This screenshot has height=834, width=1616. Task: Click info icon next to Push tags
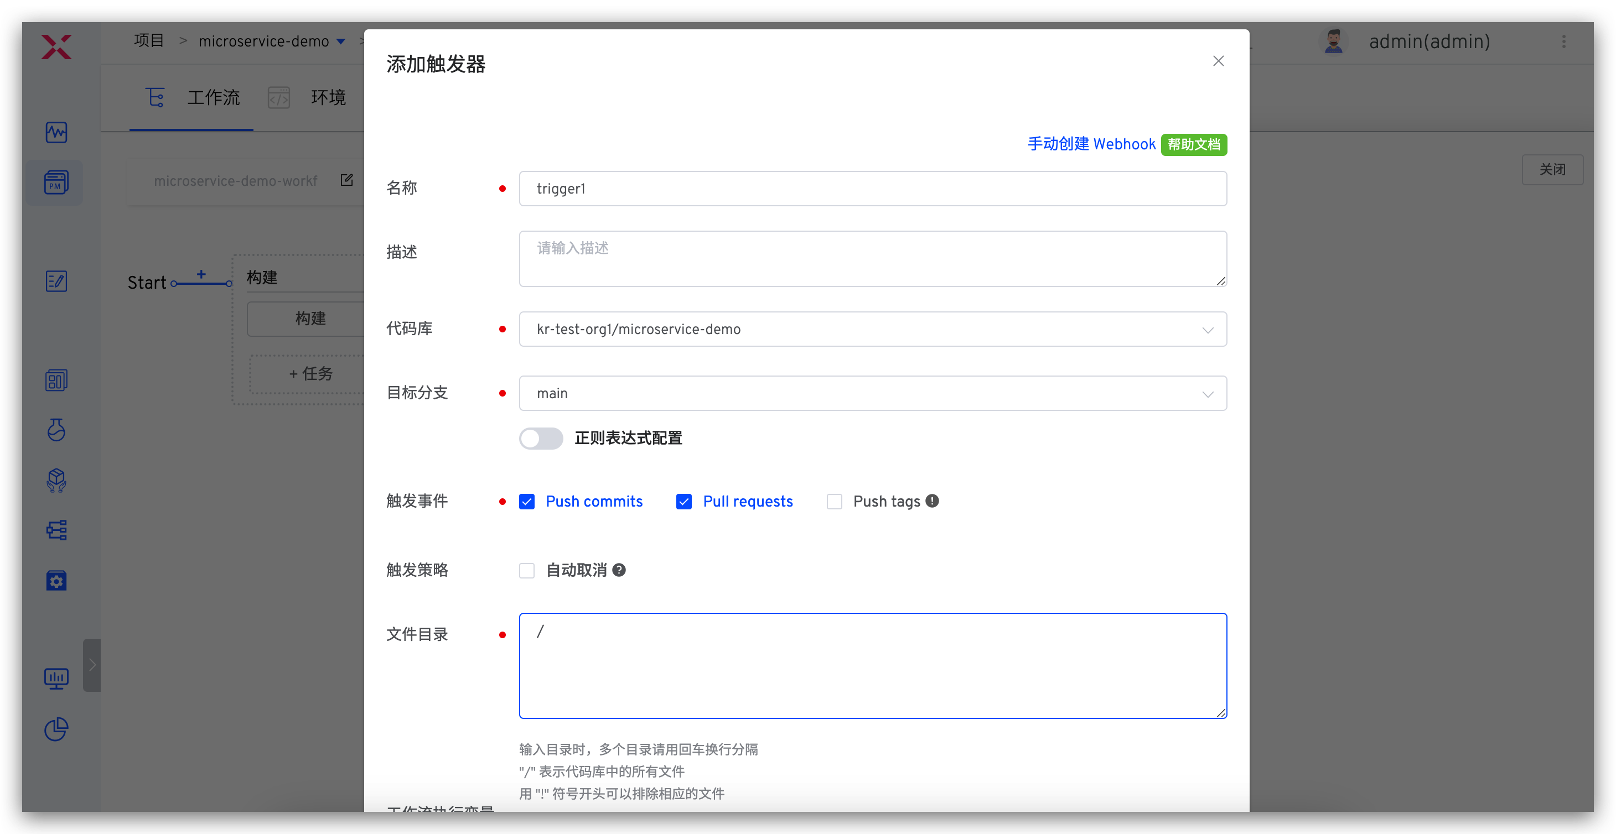point(933,501)
